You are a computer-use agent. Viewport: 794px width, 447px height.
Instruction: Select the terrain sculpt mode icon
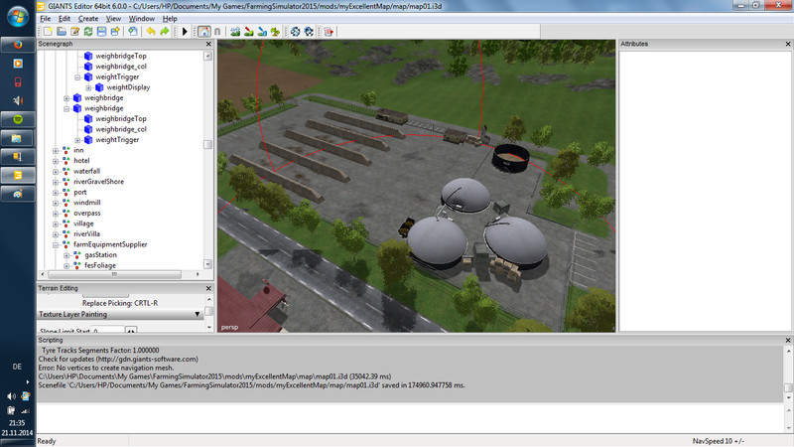coord(235,32)
